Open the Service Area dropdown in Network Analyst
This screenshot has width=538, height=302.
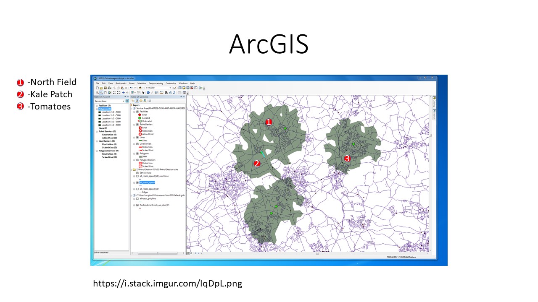[x=123, y=101]
